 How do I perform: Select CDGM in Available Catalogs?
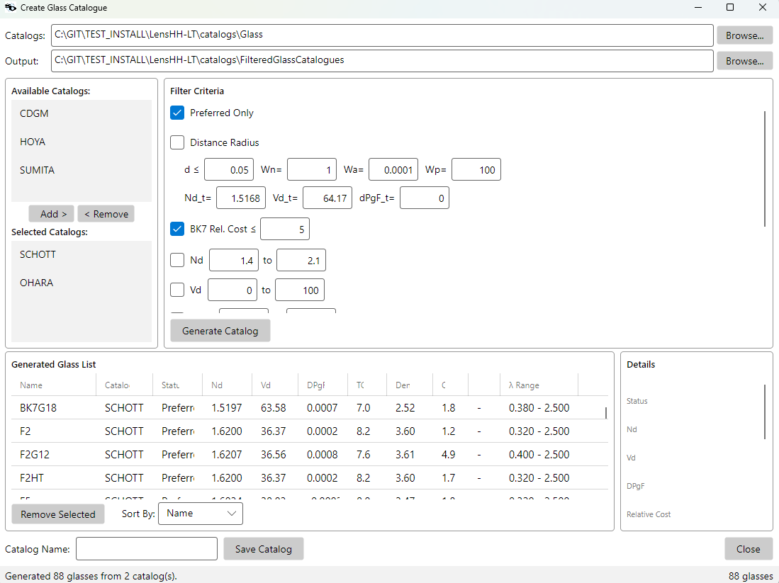pos(82,114)
